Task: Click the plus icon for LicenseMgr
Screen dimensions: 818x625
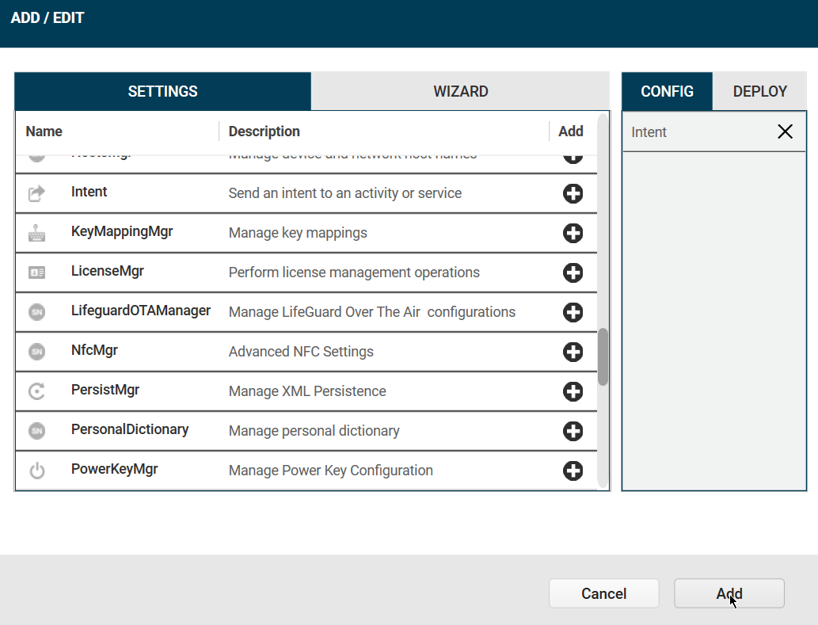Action: pos(573,272)
